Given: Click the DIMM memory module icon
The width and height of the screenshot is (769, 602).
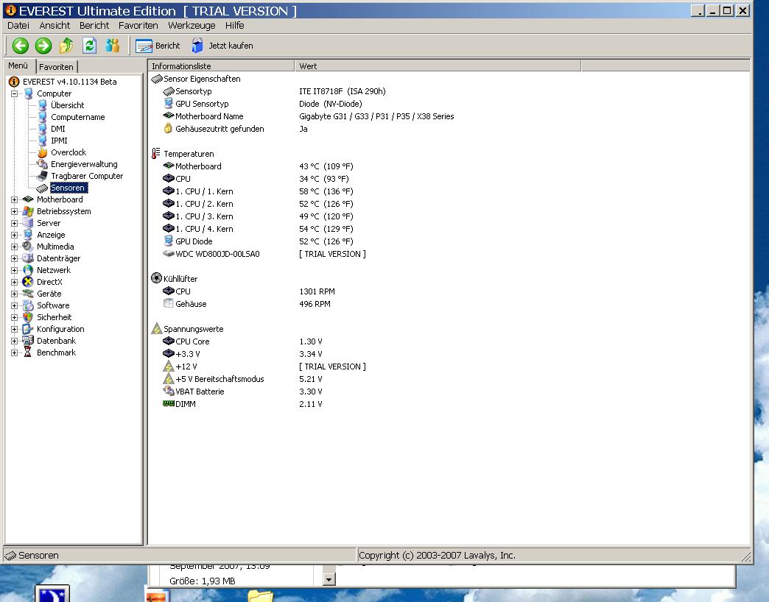Looking at the screenshot, I should pos(168,403).
